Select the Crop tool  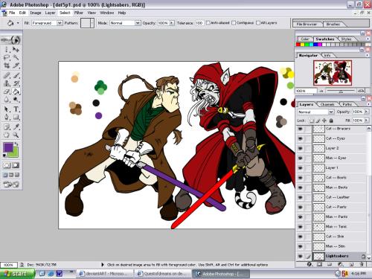tap(7, 65)
